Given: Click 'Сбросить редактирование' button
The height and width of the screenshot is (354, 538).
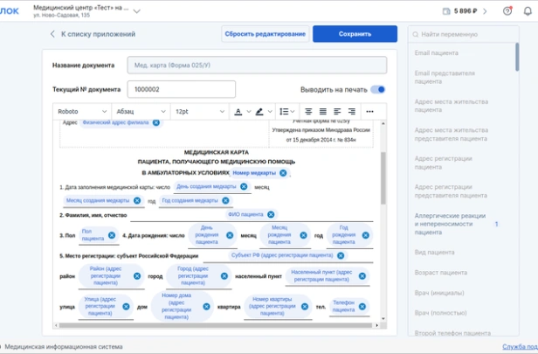Looking at the screenshot, I should point(265,34).
